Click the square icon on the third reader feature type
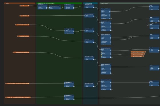Screen dimensions: 160x106 click(x=15, y=25)
